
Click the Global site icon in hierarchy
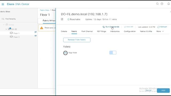click(7, 25)
